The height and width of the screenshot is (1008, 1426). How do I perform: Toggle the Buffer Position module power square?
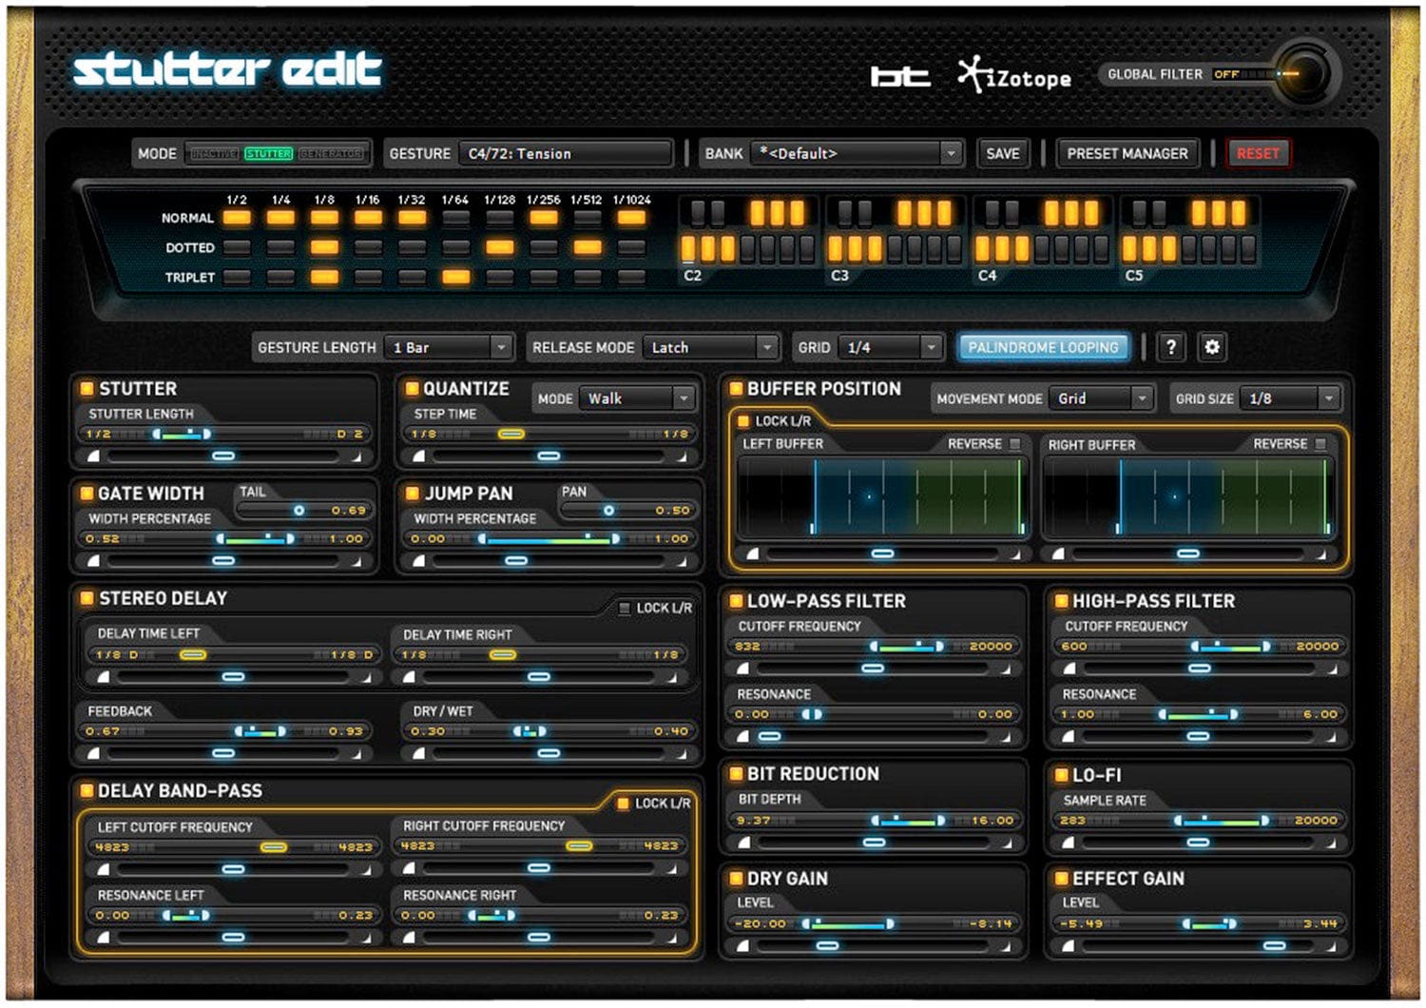click(x=735, y=388)
